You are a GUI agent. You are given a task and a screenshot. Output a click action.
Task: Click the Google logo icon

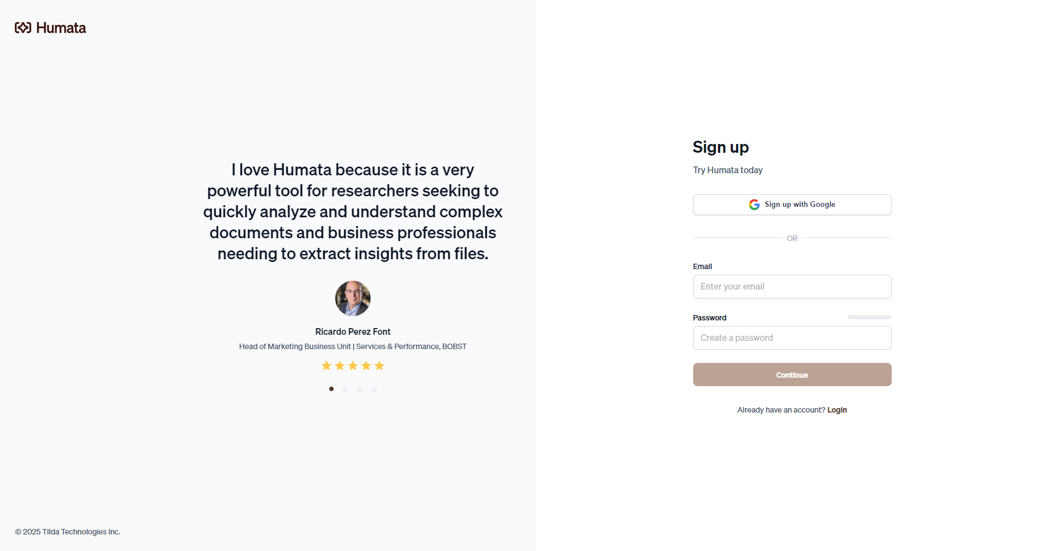click(754, 205)
